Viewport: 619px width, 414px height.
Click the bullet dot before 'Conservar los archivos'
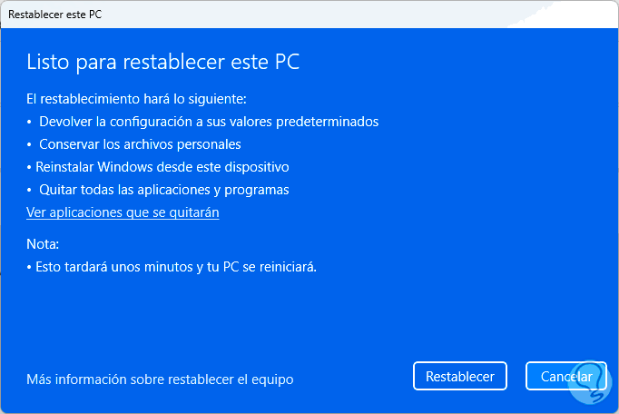point(29,144)
